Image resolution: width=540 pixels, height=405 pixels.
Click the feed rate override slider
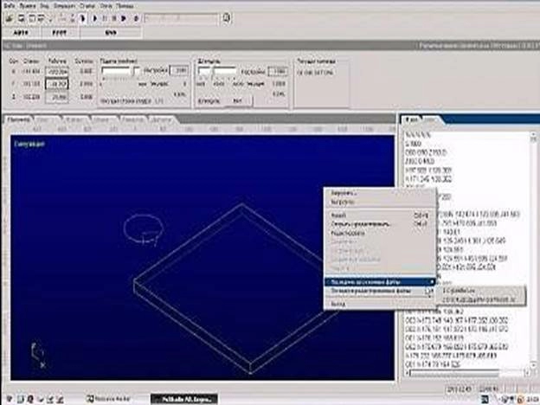(x=119, y=80)
